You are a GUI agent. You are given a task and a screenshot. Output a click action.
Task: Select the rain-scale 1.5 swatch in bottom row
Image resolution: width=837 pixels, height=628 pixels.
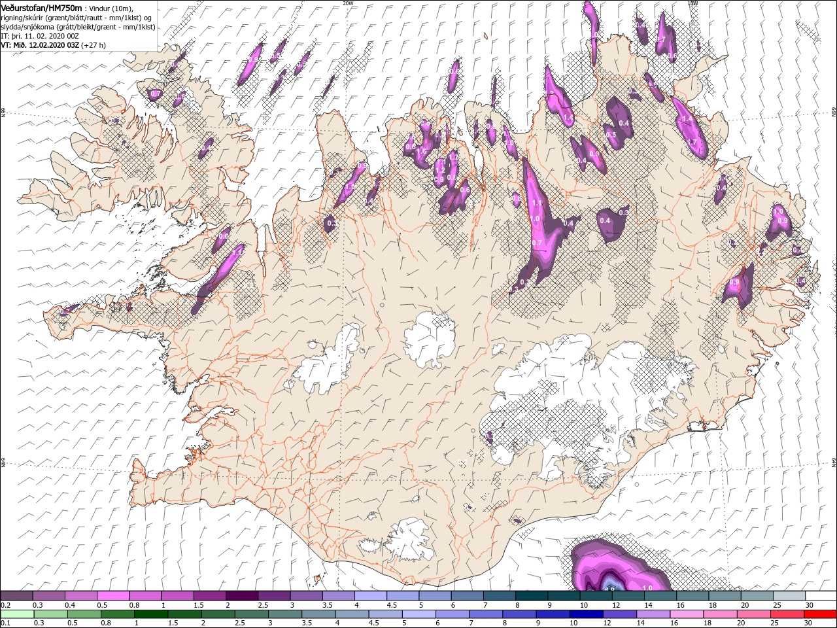click(184, 614)
